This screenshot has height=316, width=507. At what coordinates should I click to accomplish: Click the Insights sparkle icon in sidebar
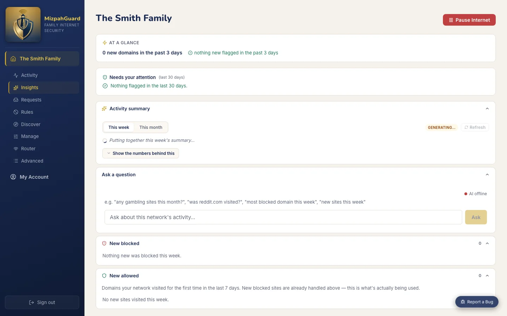point(16,87)
